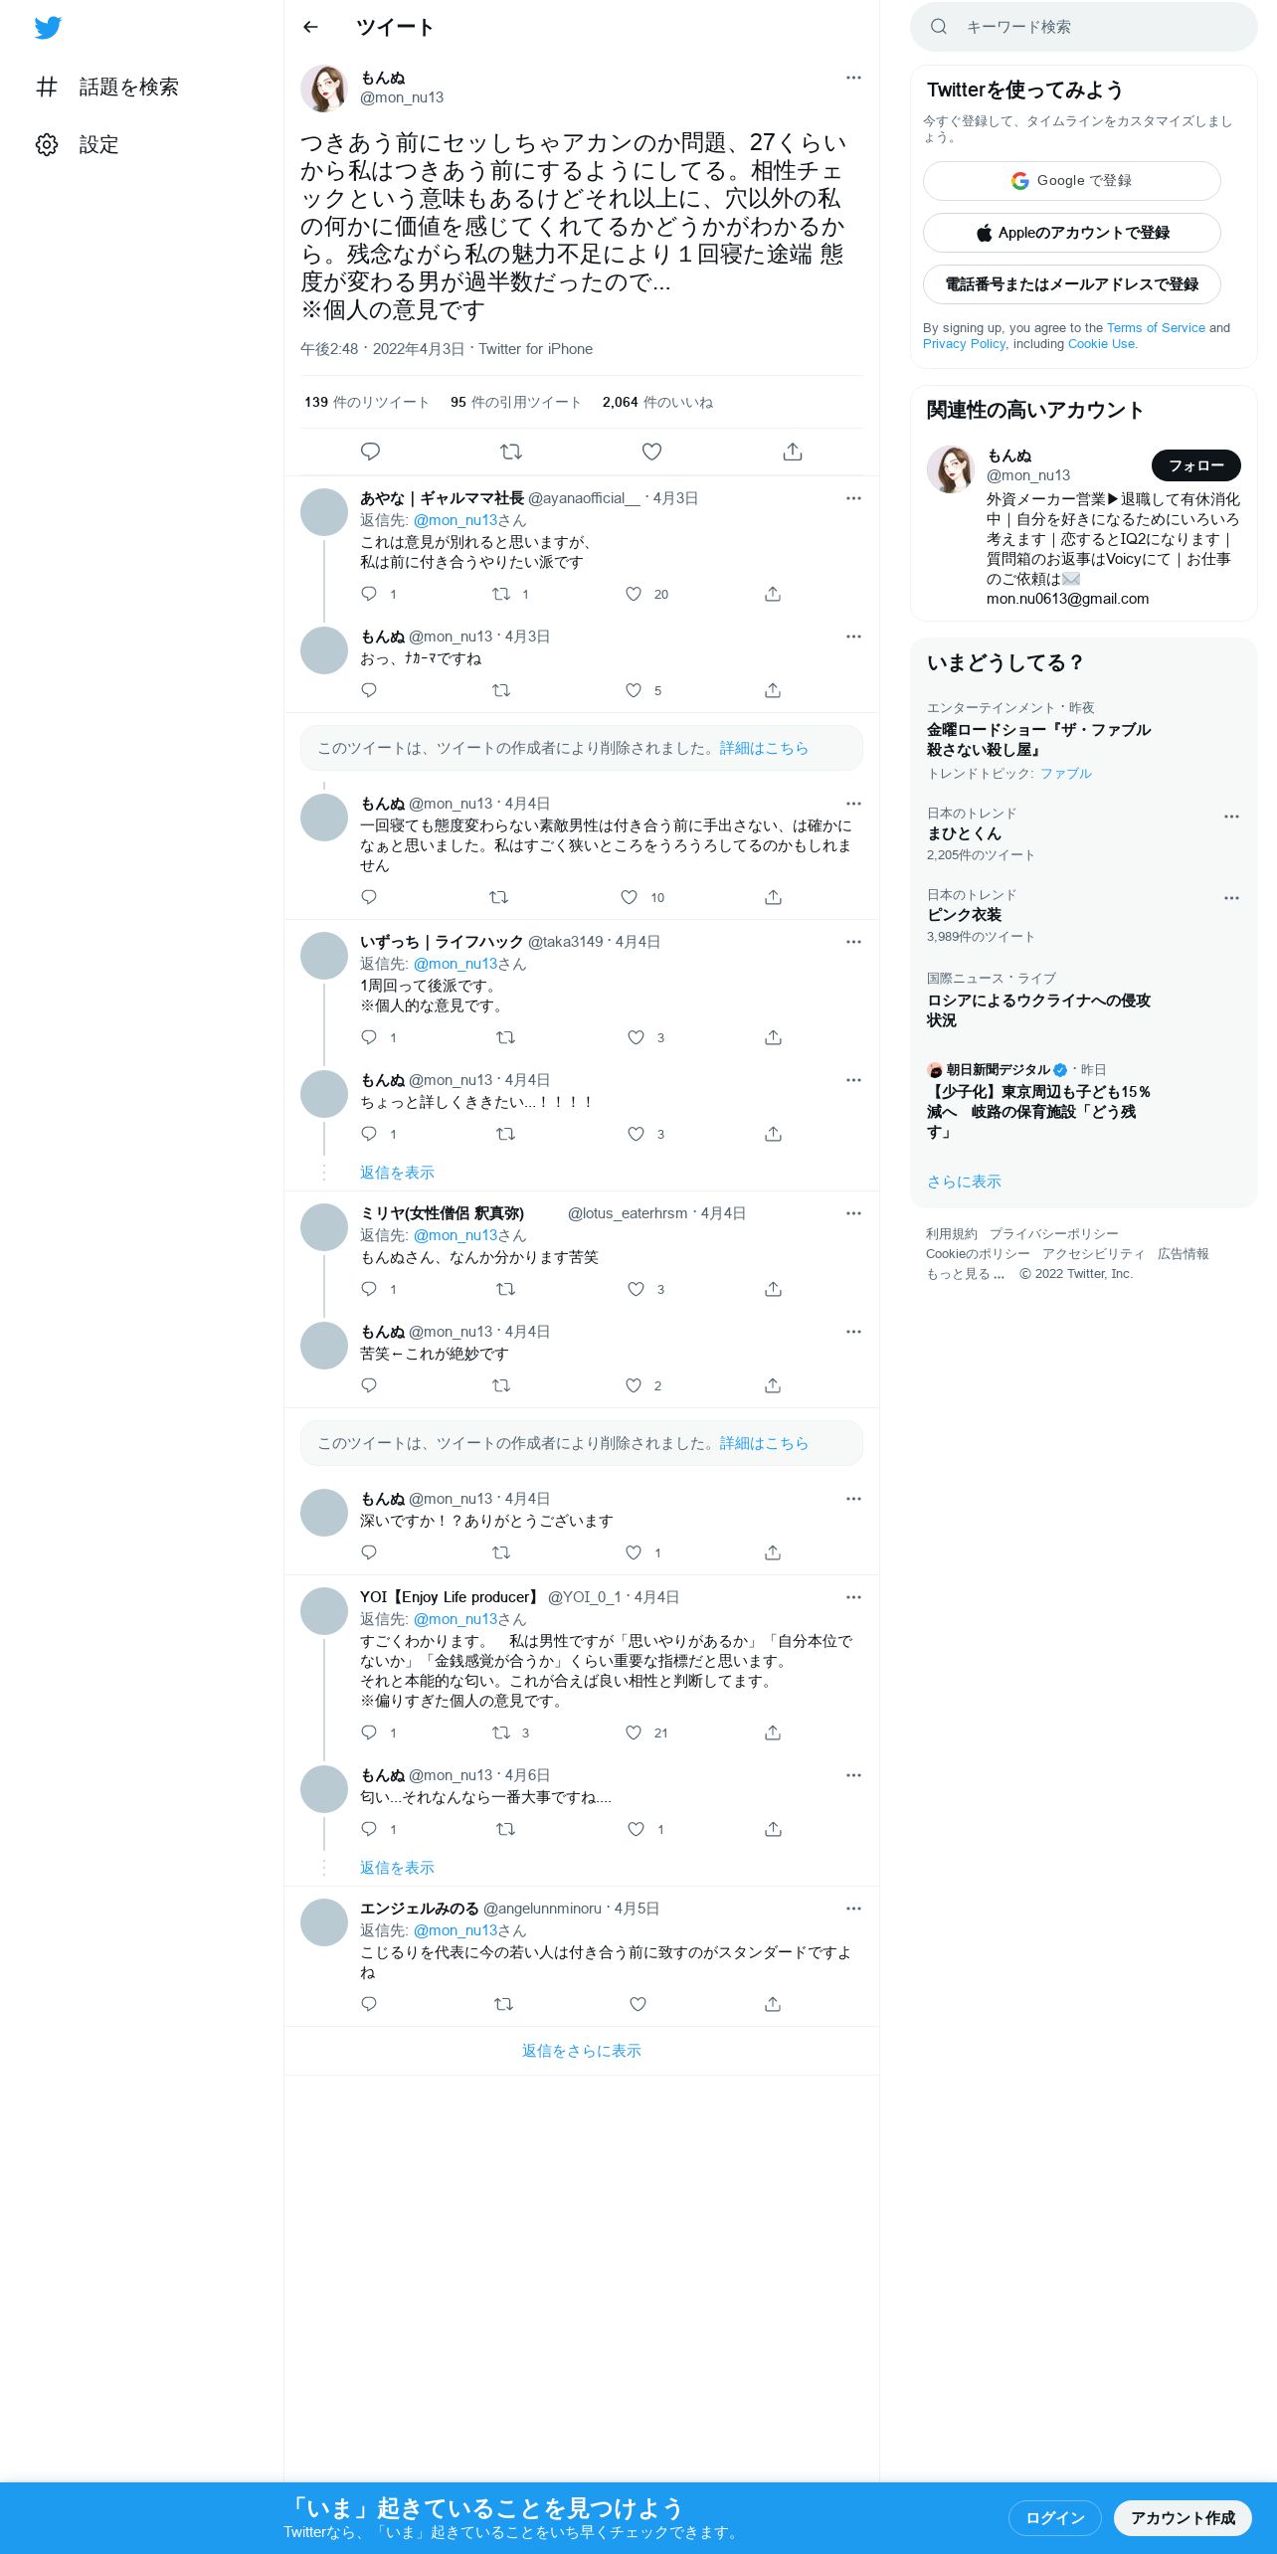This screenshot has height=2554, width=1277.
Task: Open more options on main tweet
Action: pyautogui.click(x=853, y=78)
